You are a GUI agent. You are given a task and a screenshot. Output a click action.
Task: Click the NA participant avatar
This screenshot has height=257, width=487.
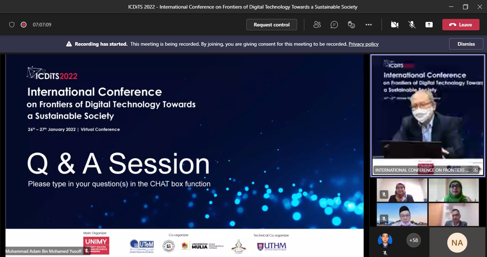pyautogui.click(x=457, y=243)
